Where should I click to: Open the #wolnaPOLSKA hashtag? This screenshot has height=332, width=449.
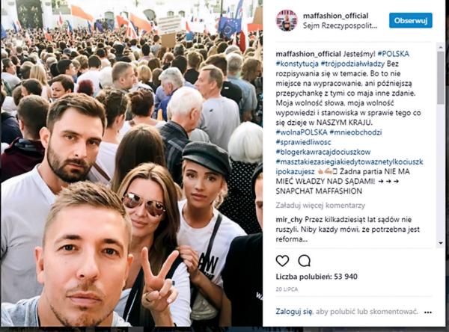[302, 132]
